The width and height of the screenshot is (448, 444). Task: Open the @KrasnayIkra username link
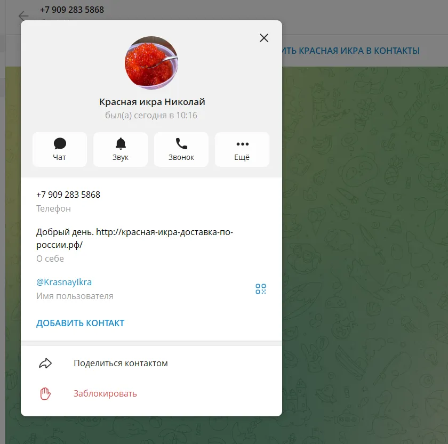64,282
